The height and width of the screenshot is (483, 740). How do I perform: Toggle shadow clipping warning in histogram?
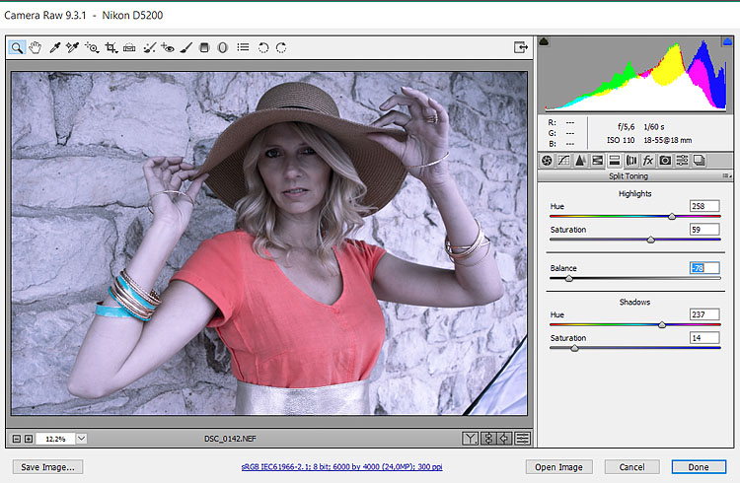pos(545,42)
